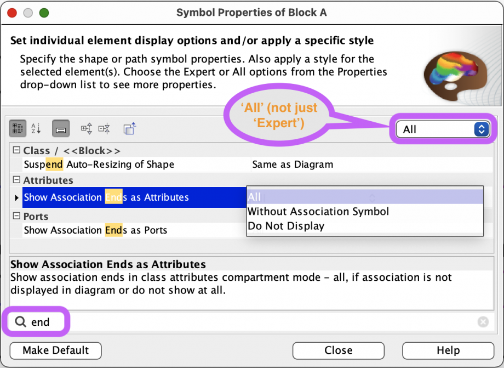This screenshot has width=504, height=368.
Task: Collapse the Ports section
Action: pyautogui.click(x=17, y=216)
